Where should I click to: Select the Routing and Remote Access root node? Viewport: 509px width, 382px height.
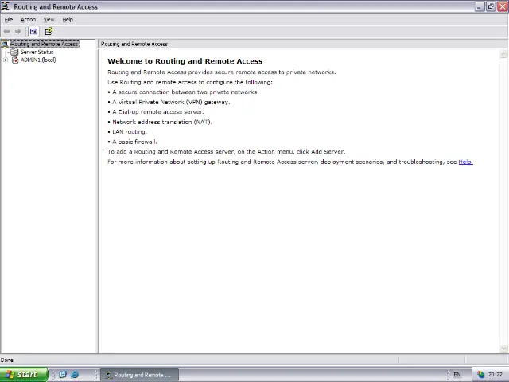(x=44, y=44)
